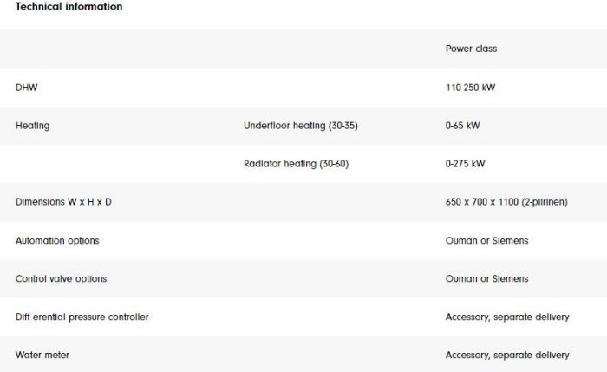Click the 0-275 kW power value
607x372 pixels.
coord(465,164)
